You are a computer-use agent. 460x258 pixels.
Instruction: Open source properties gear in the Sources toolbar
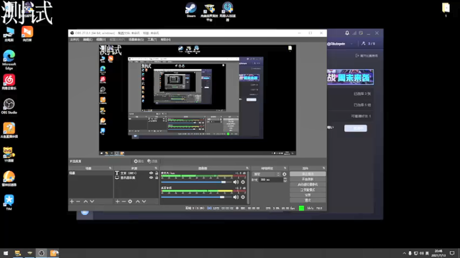(131, 201)
